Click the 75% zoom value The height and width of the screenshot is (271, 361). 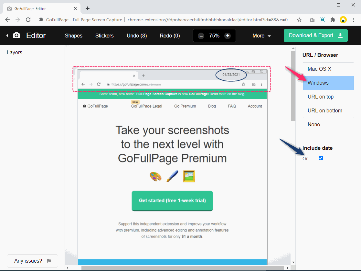point(214,36)
